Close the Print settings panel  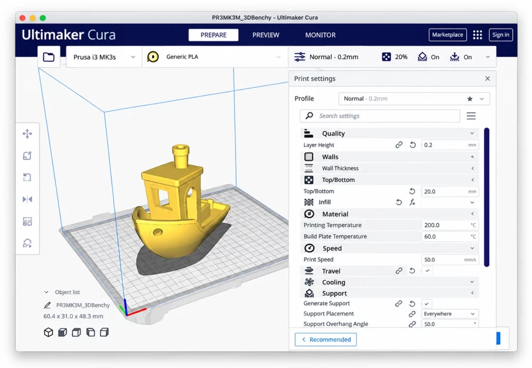coord(487,79)
